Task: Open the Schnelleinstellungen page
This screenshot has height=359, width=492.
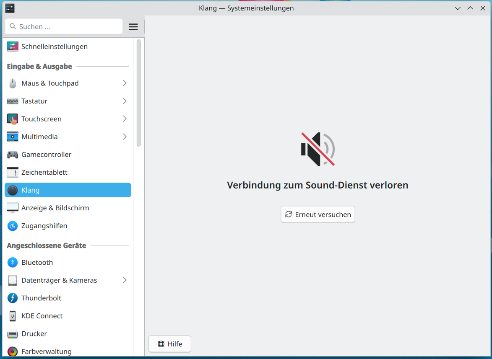Action: [x=55, y=46]
